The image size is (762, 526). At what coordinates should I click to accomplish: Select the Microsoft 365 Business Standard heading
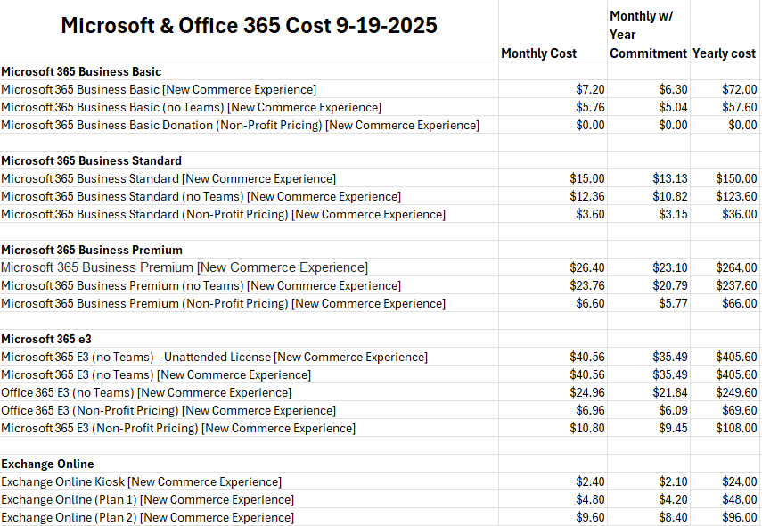[92, 160]
